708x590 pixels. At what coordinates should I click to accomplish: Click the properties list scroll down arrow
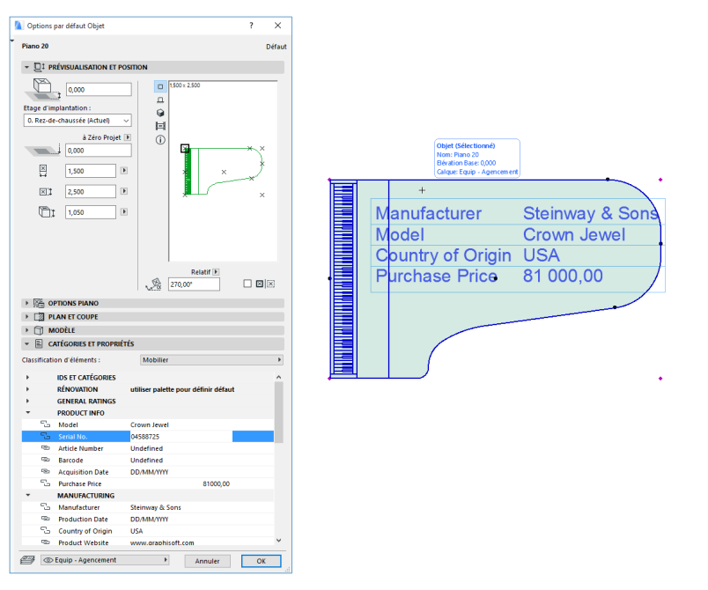pyautogui.click(x=278, y=540)
